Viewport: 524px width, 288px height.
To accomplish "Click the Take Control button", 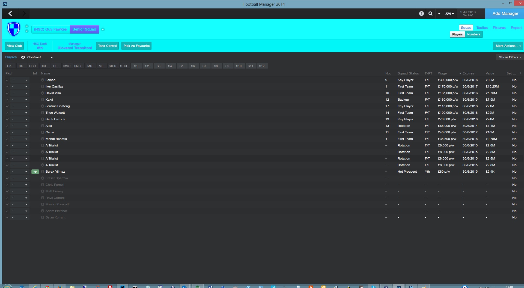I will [108, 46].
